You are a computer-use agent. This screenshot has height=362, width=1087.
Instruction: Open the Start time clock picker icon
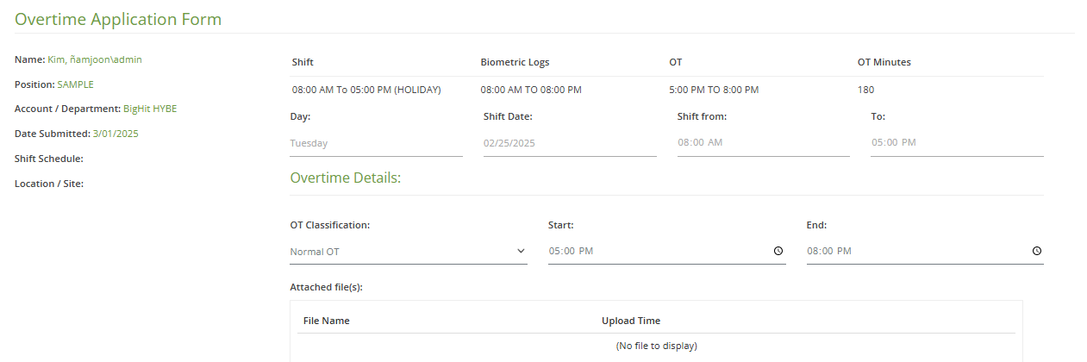pyautogui.click(x=778, y=251)
